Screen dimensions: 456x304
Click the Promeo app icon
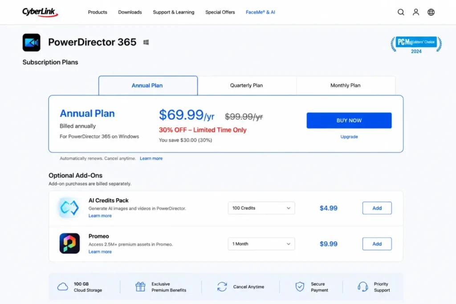click(69, 243)
